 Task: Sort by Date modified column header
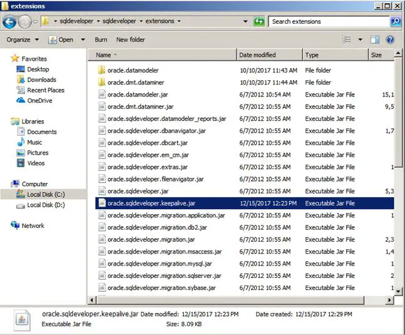269,54
